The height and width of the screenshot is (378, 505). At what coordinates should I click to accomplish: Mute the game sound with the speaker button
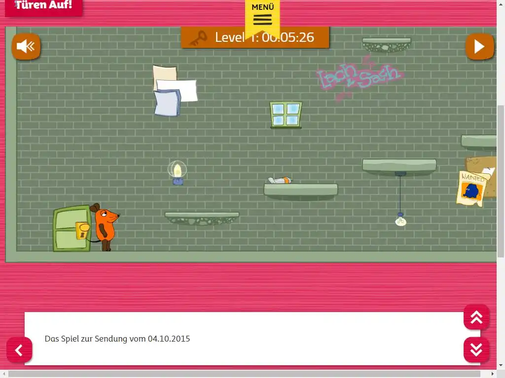coord(26,46)
